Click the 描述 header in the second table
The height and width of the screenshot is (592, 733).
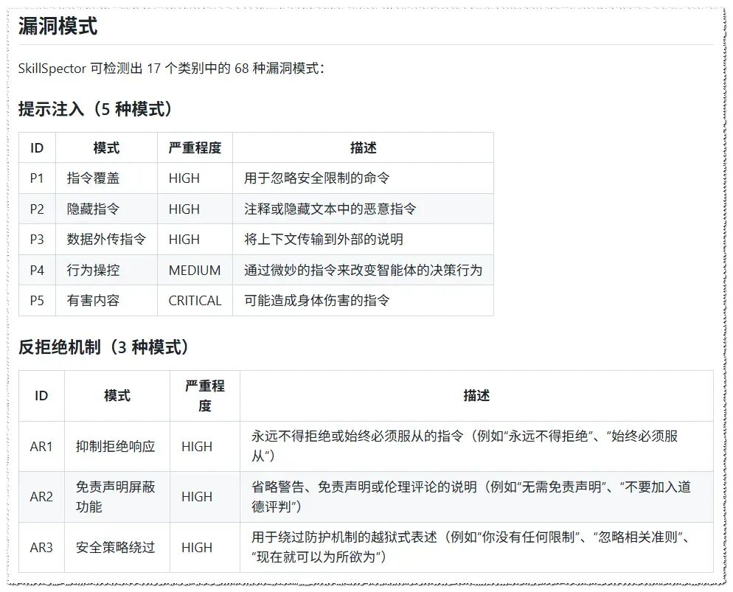coord(476,396)
